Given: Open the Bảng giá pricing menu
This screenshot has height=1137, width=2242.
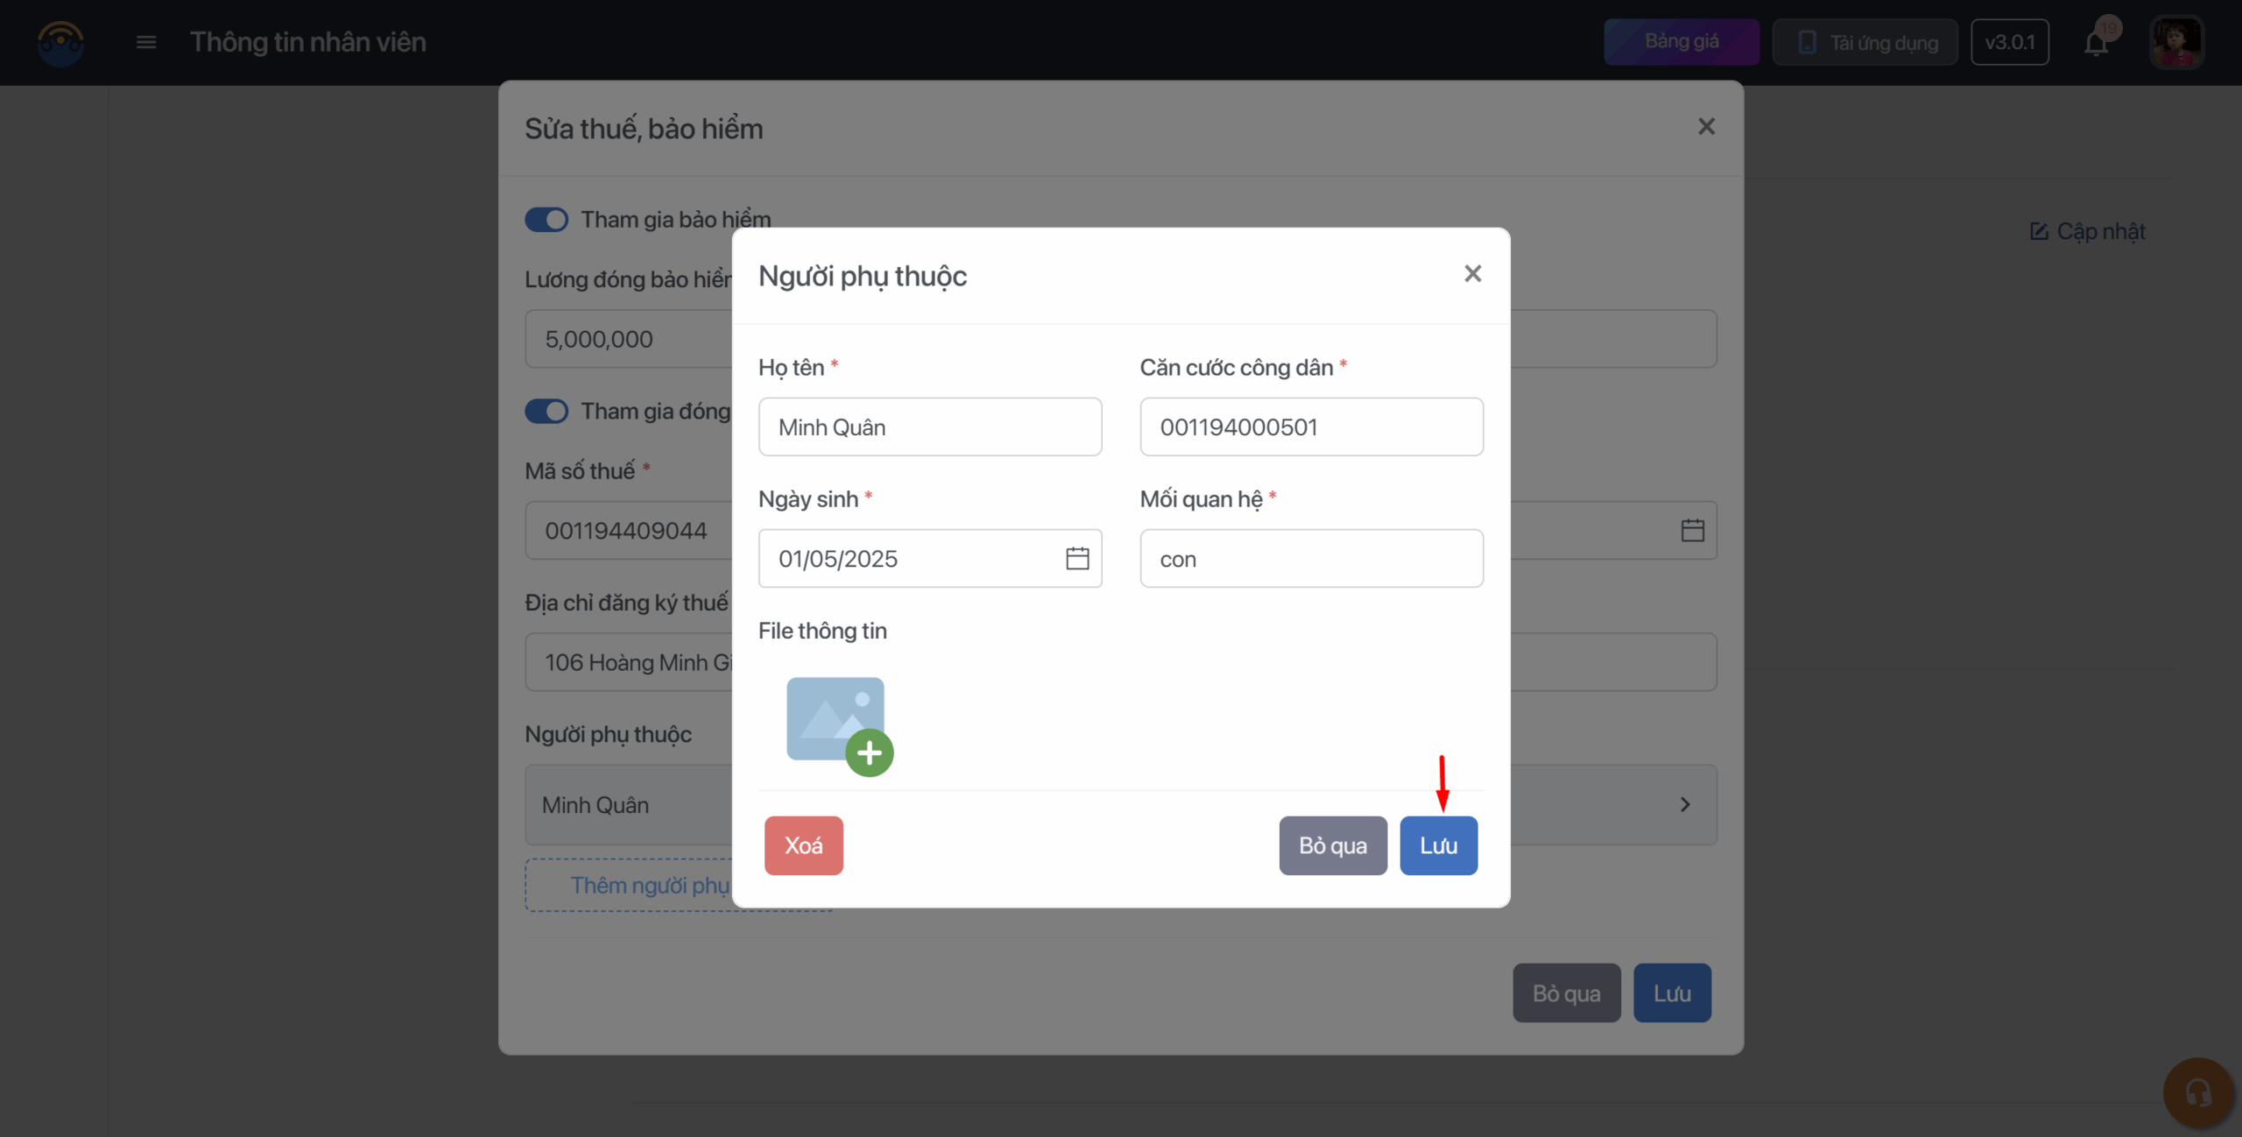Looking at the screenshot, I should coord(1681,42).
